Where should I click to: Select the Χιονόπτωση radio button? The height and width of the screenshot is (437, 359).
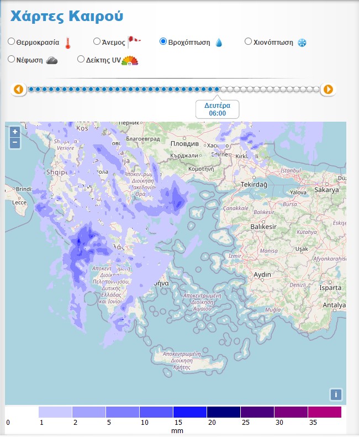[x=248, y=41]
